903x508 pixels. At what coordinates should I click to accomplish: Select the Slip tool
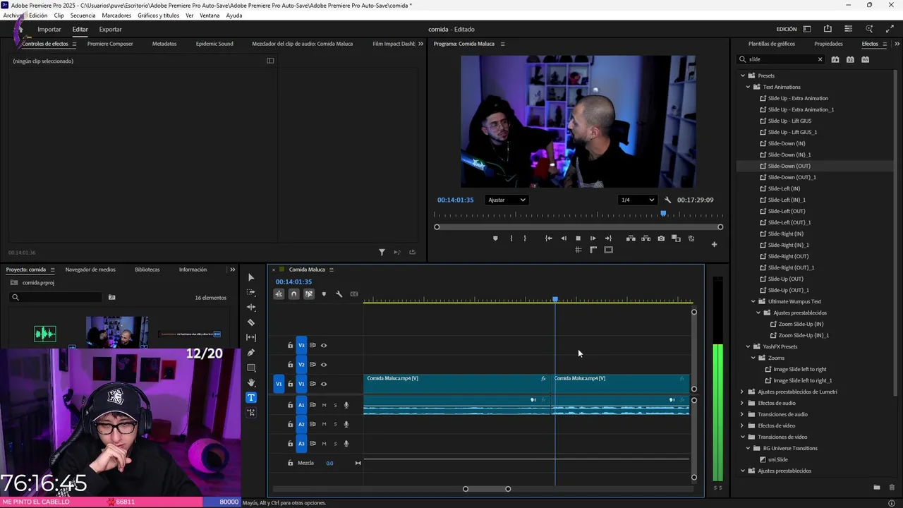pyautogui.click(x=251, y=337)
